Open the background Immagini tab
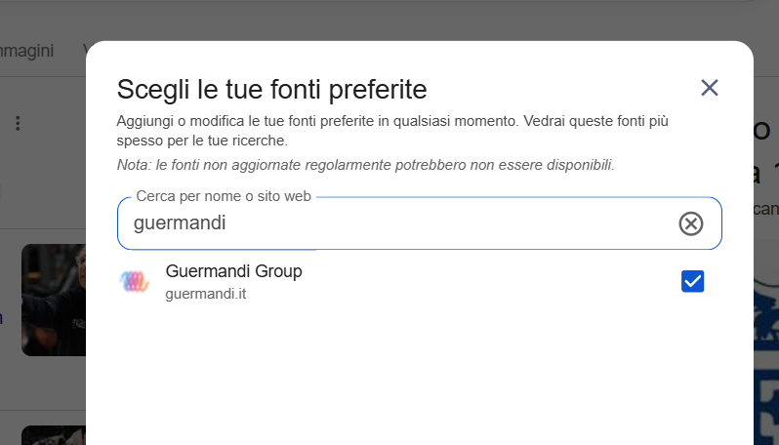The width and height of the screenshot is (779, 445). 26,51
